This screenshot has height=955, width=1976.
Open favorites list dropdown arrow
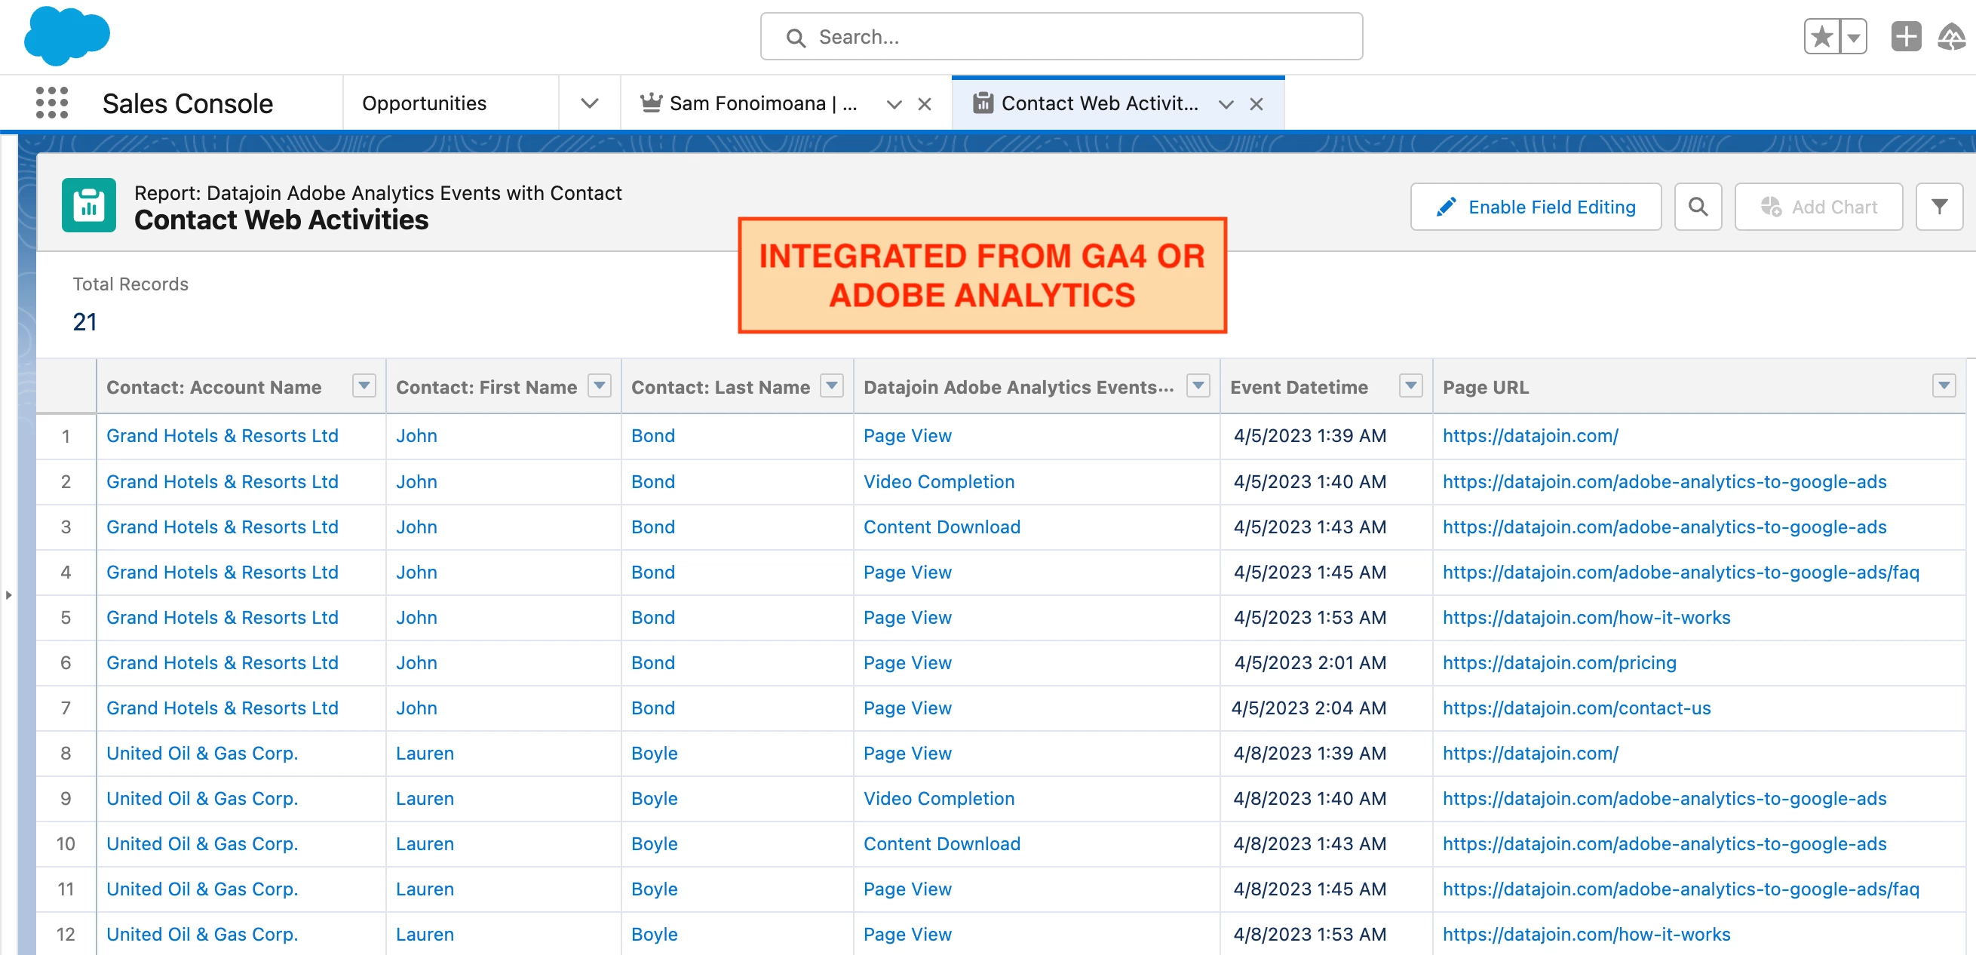point(1853,36)
